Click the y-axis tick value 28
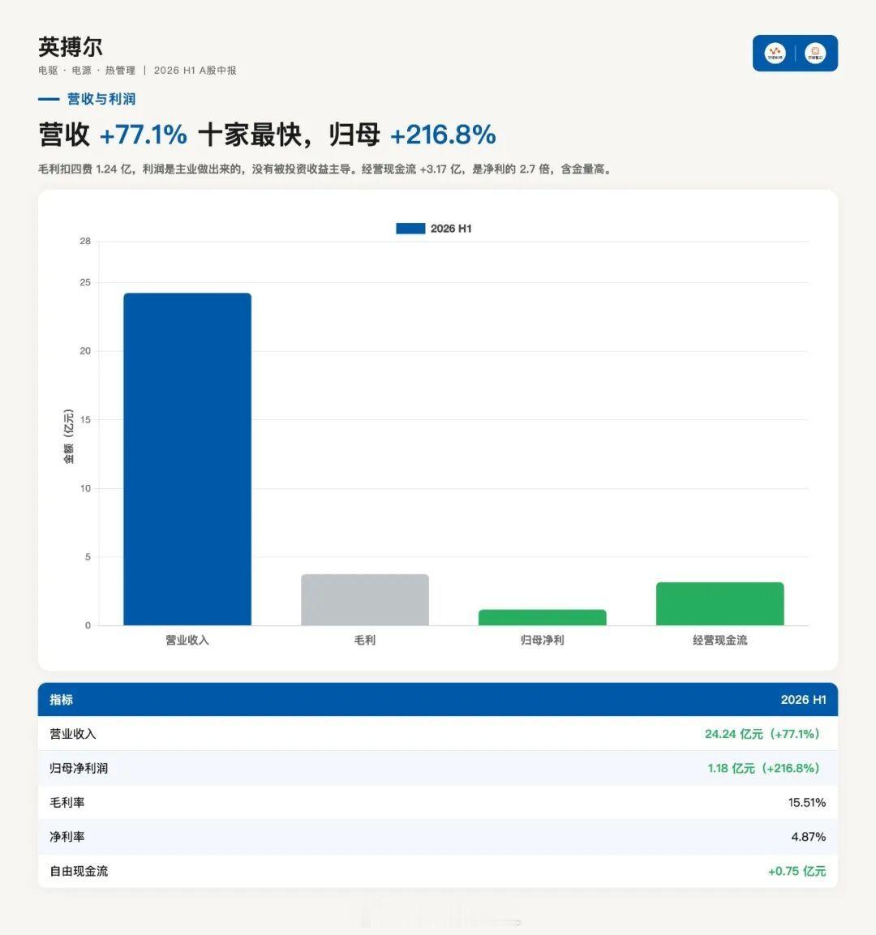The width and height of the screenshot is (876, 935). point(85,241)
